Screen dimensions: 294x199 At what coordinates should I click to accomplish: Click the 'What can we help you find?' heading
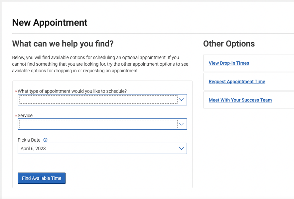click(x=63, y=43)
